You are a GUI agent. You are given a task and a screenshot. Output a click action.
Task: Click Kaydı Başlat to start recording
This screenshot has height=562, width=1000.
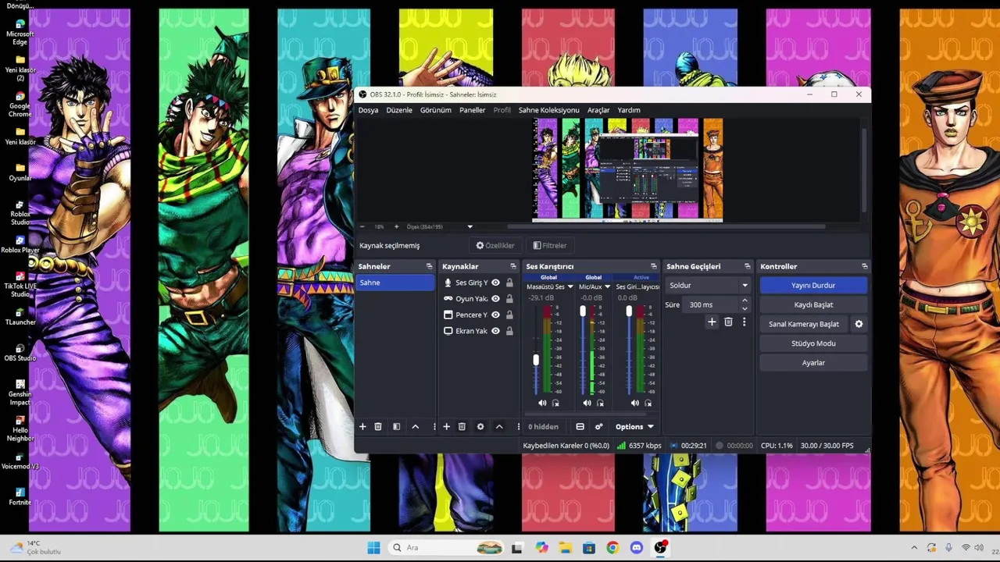coord(813,304)
